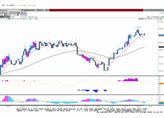Screen dimensions: 164x118
Task: Click the Mar 31 date axis label
Action: (x=126, y=106)
